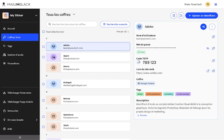
Task: Tick the checkbox beside Hubspot entry
Action: (x=43, y=84)
